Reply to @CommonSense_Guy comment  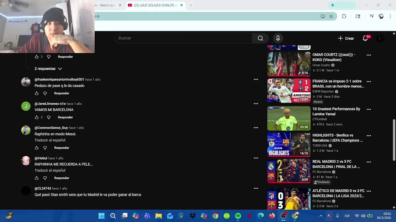[62, 148]
